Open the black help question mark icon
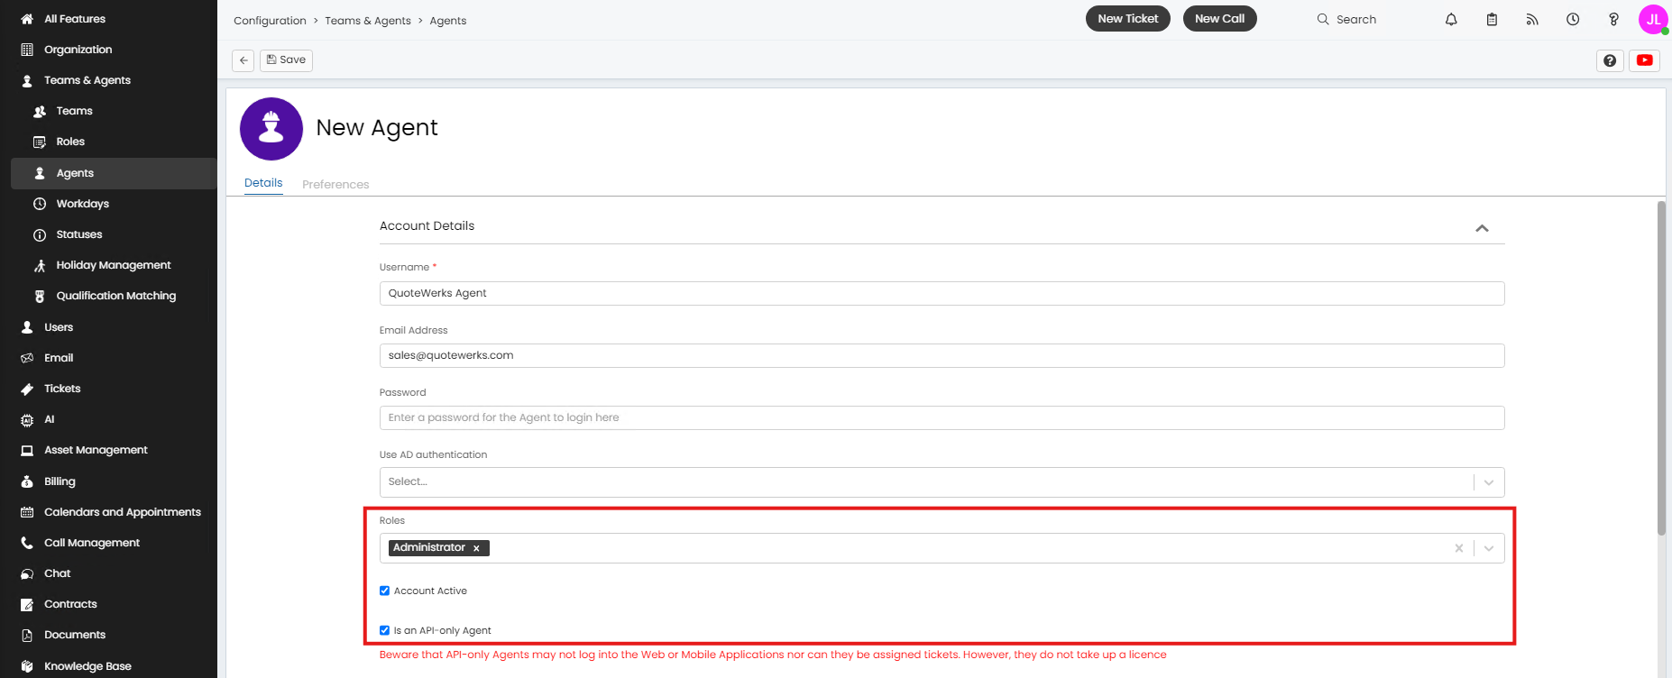The height and width of the screenshot is (678, 1672). (x=1610, y=60)
